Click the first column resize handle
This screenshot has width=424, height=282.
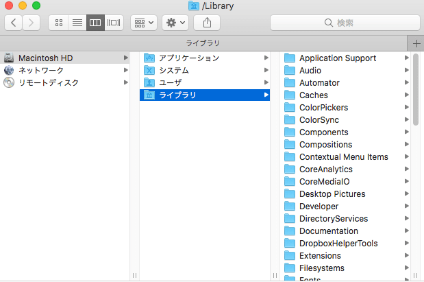(134, 276)
